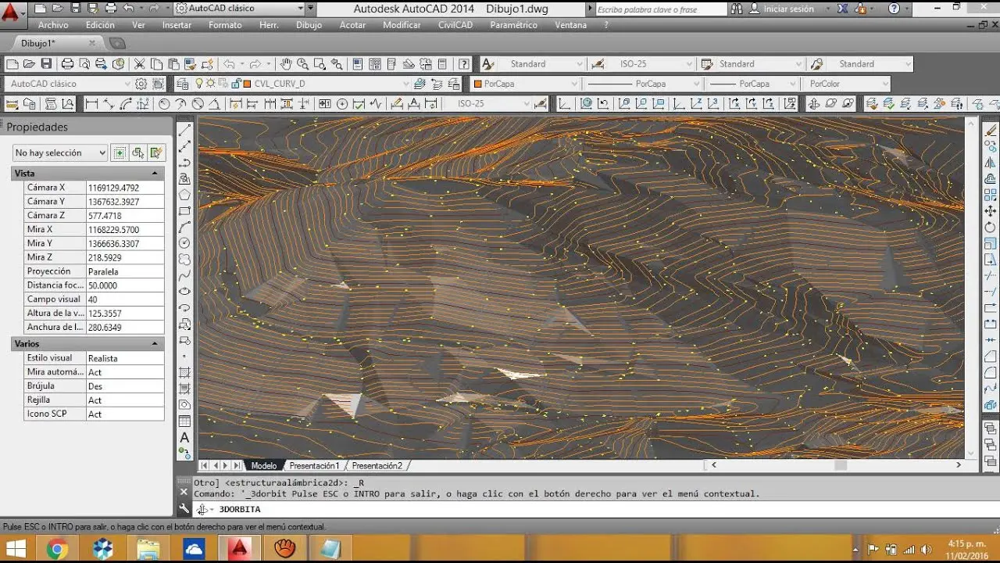This screenshot has width=1000, height=563.
Task: Collapse the Vista properties section
Action: coord(155,174)
